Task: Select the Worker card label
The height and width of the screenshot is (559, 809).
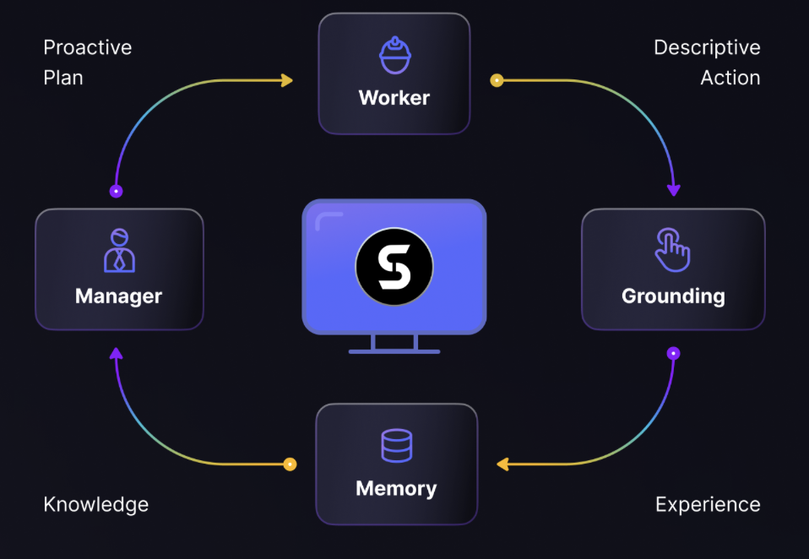Action: pos(394,97)
